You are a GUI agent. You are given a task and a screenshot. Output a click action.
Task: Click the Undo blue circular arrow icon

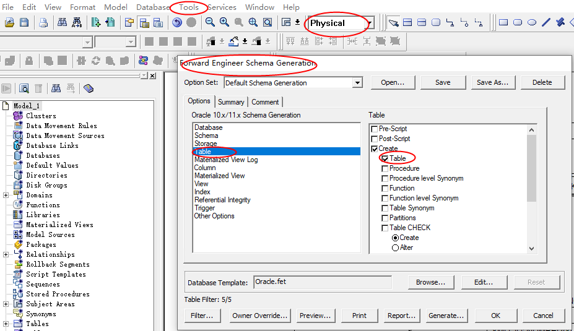[x=177, y=23]
